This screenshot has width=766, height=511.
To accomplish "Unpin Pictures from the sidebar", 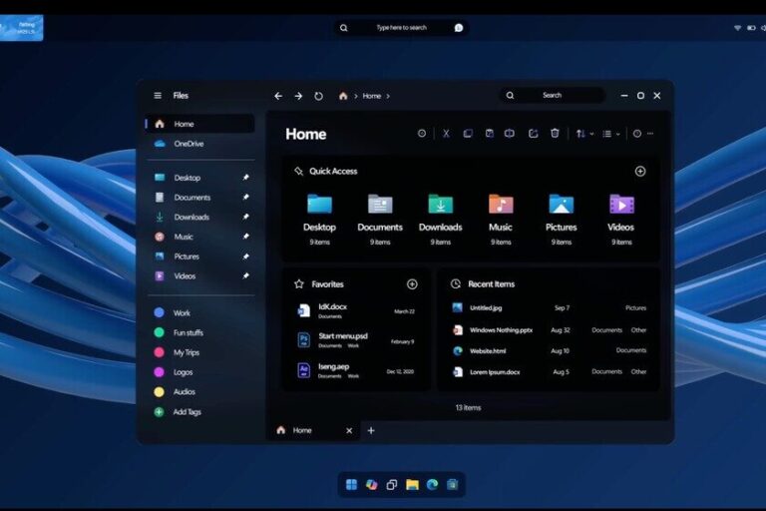I will pos(245,256).
